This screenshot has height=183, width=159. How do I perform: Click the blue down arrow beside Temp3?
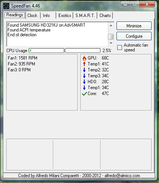[84, 76]
